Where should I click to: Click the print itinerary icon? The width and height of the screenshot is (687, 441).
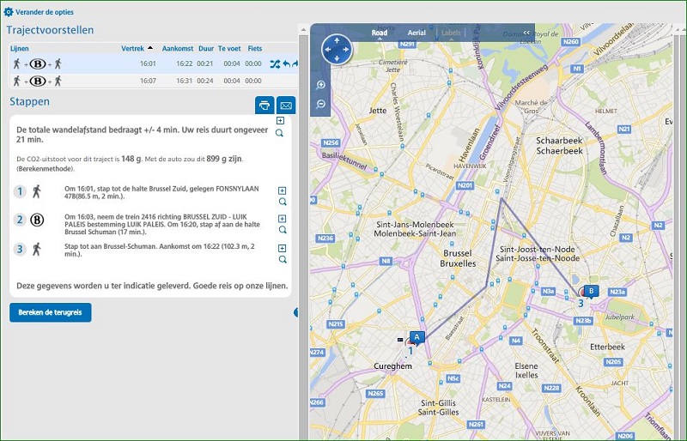pos(265,105)
